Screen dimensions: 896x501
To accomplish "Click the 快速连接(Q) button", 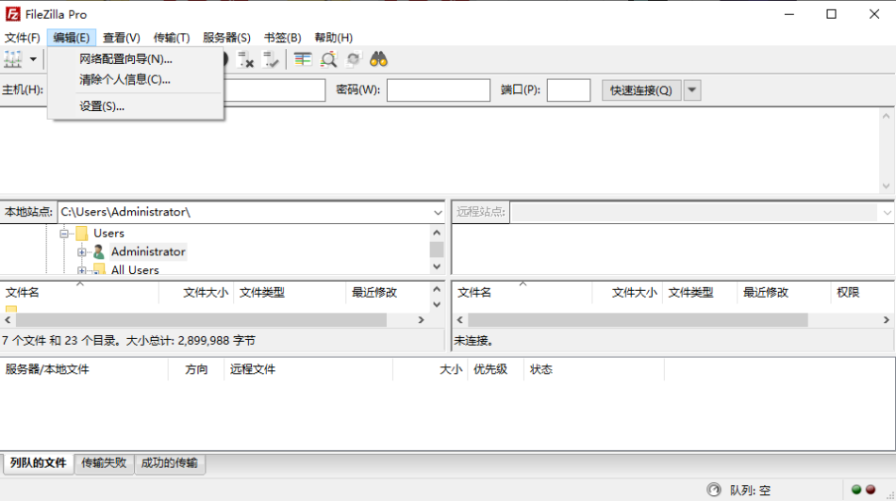I will (641, 90).
